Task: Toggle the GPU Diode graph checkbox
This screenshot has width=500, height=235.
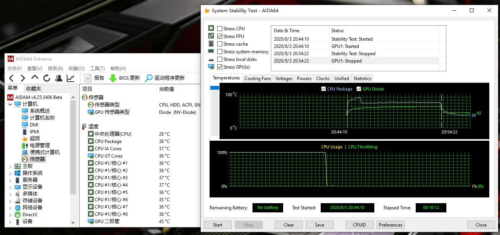Action: click(359, 89)
